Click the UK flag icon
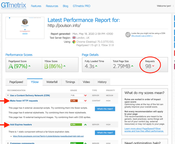Image resolution: width=175 pixels, height=144 pixels. pos(74,38)
